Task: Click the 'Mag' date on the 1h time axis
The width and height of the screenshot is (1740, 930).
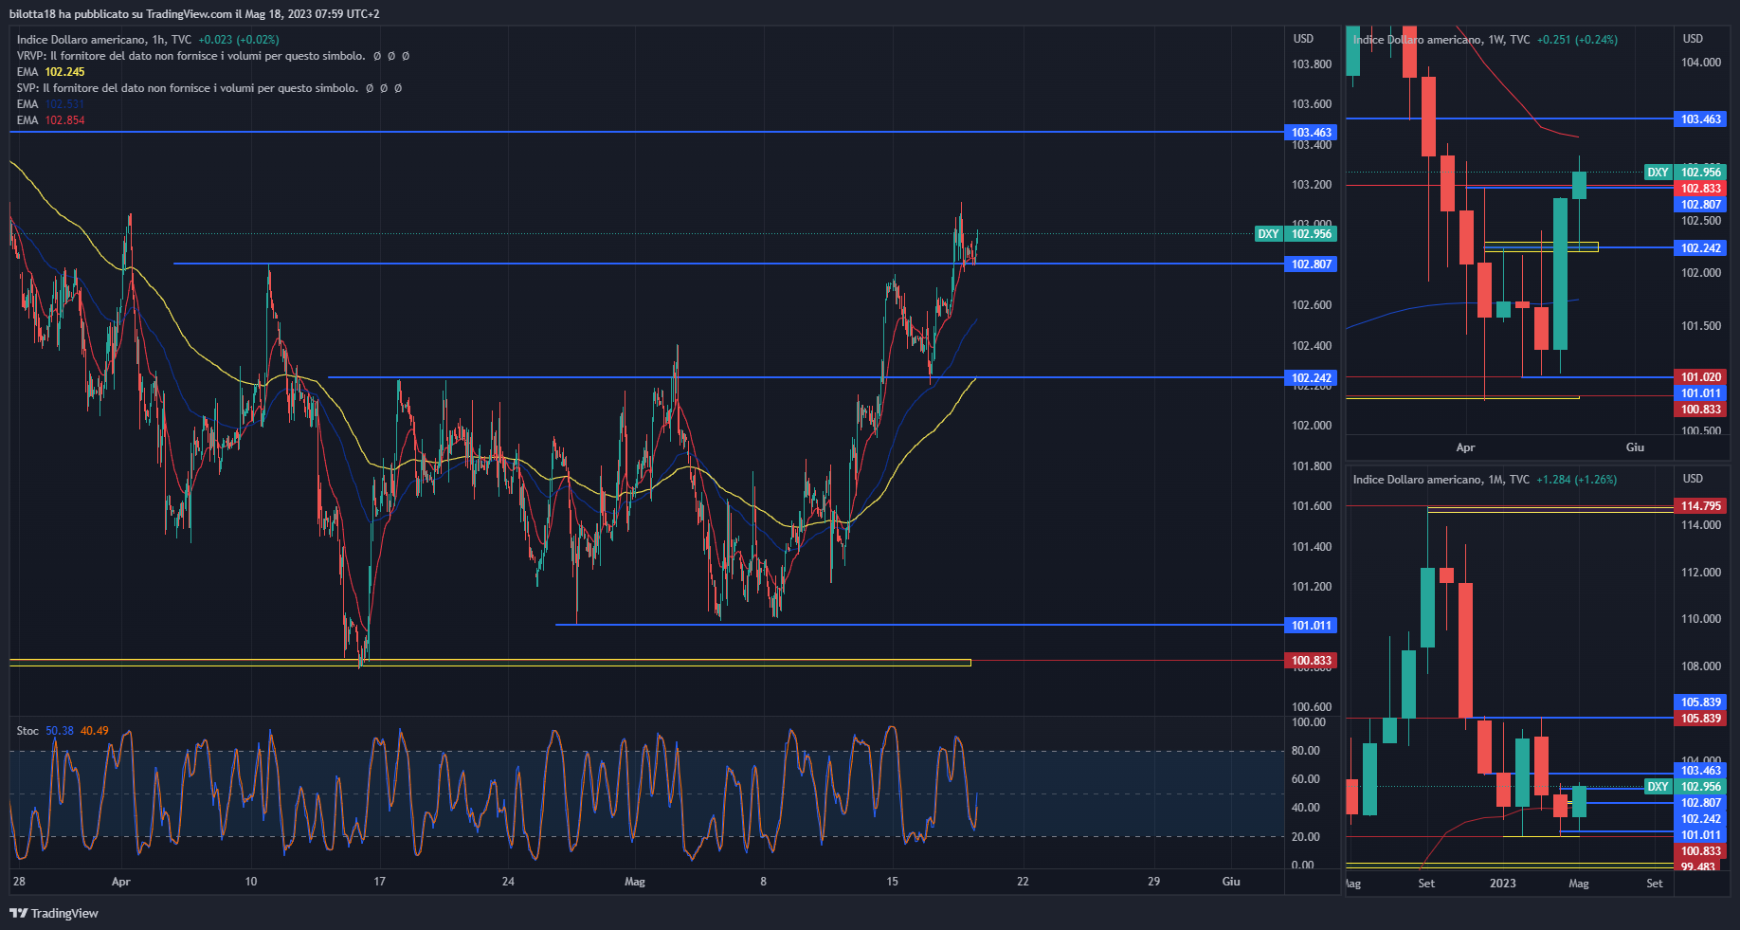Action: tap(635, 882)
